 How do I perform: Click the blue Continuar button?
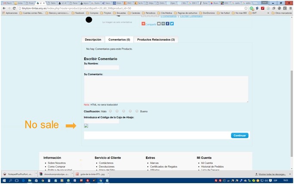click(x=239, y=136)
